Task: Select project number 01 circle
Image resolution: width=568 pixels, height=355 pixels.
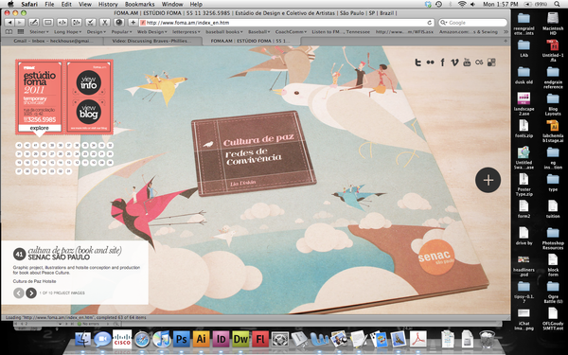Action: [x=68, y=171]
